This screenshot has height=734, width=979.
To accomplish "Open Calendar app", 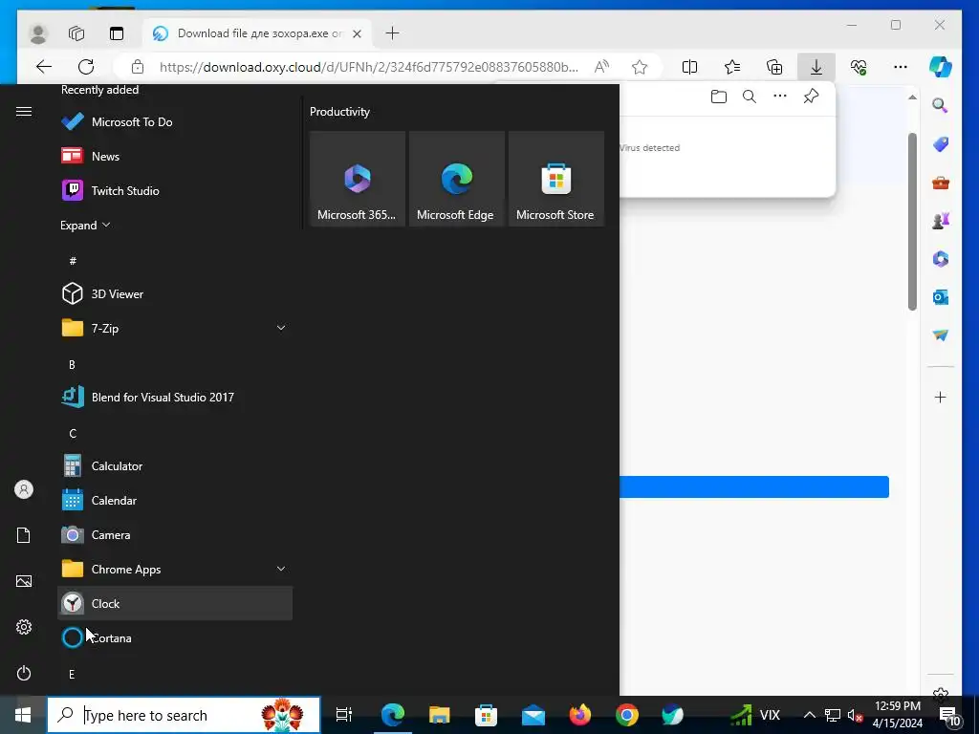I will coord(175,500).
